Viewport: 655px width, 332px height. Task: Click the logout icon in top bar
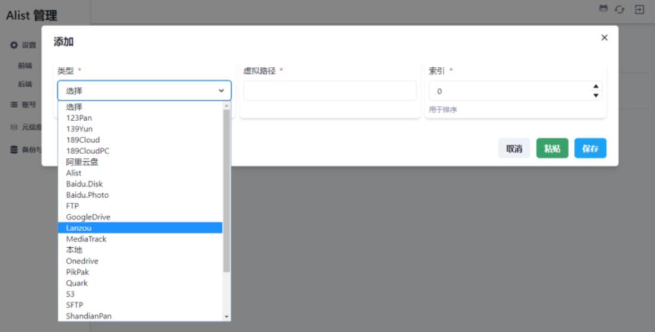pos(639,10)
